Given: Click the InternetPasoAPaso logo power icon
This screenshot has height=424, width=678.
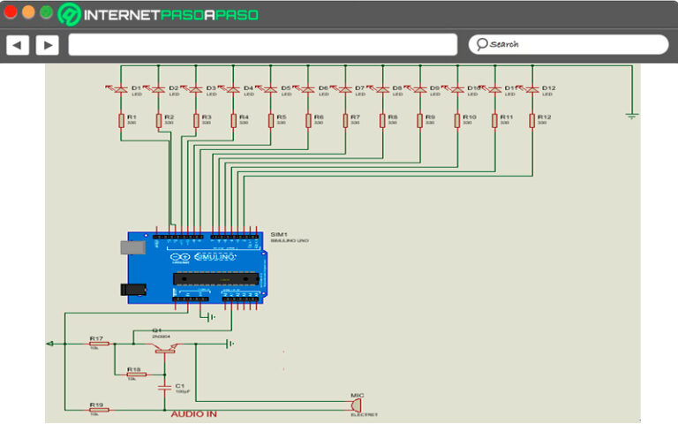Looking at the screenshot, I should [70, 15].
